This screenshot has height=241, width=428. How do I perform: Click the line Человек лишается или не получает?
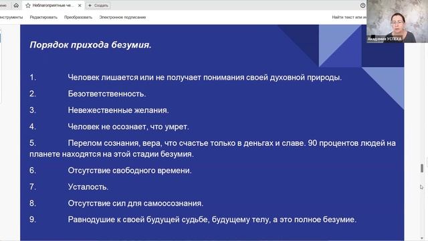[x=205, y=78]
